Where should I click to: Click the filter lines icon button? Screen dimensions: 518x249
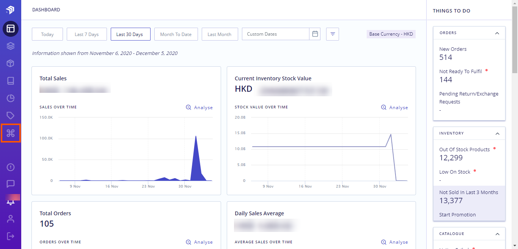point(333,34)
